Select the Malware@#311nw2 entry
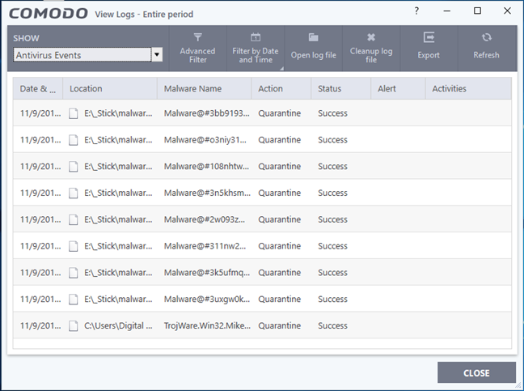This screenshot has height=391, width=524. tap(262, 246)
